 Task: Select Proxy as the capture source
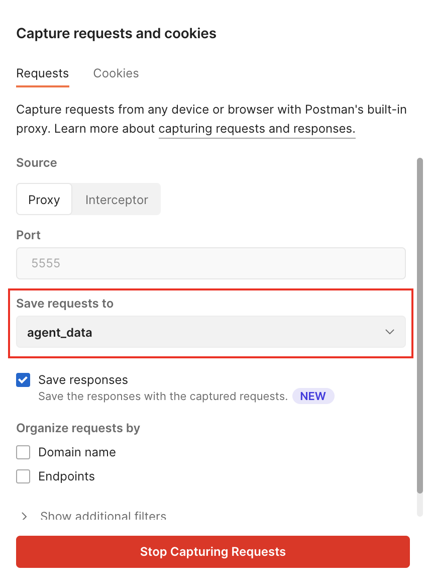point(44,200)
